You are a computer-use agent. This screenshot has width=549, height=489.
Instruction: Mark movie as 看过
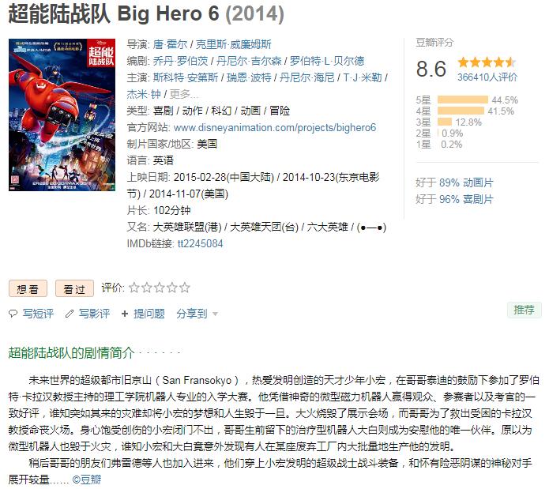click(x=74, y=289)
